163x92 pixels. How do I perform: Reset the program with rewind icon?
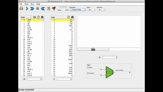coord(43,8)
